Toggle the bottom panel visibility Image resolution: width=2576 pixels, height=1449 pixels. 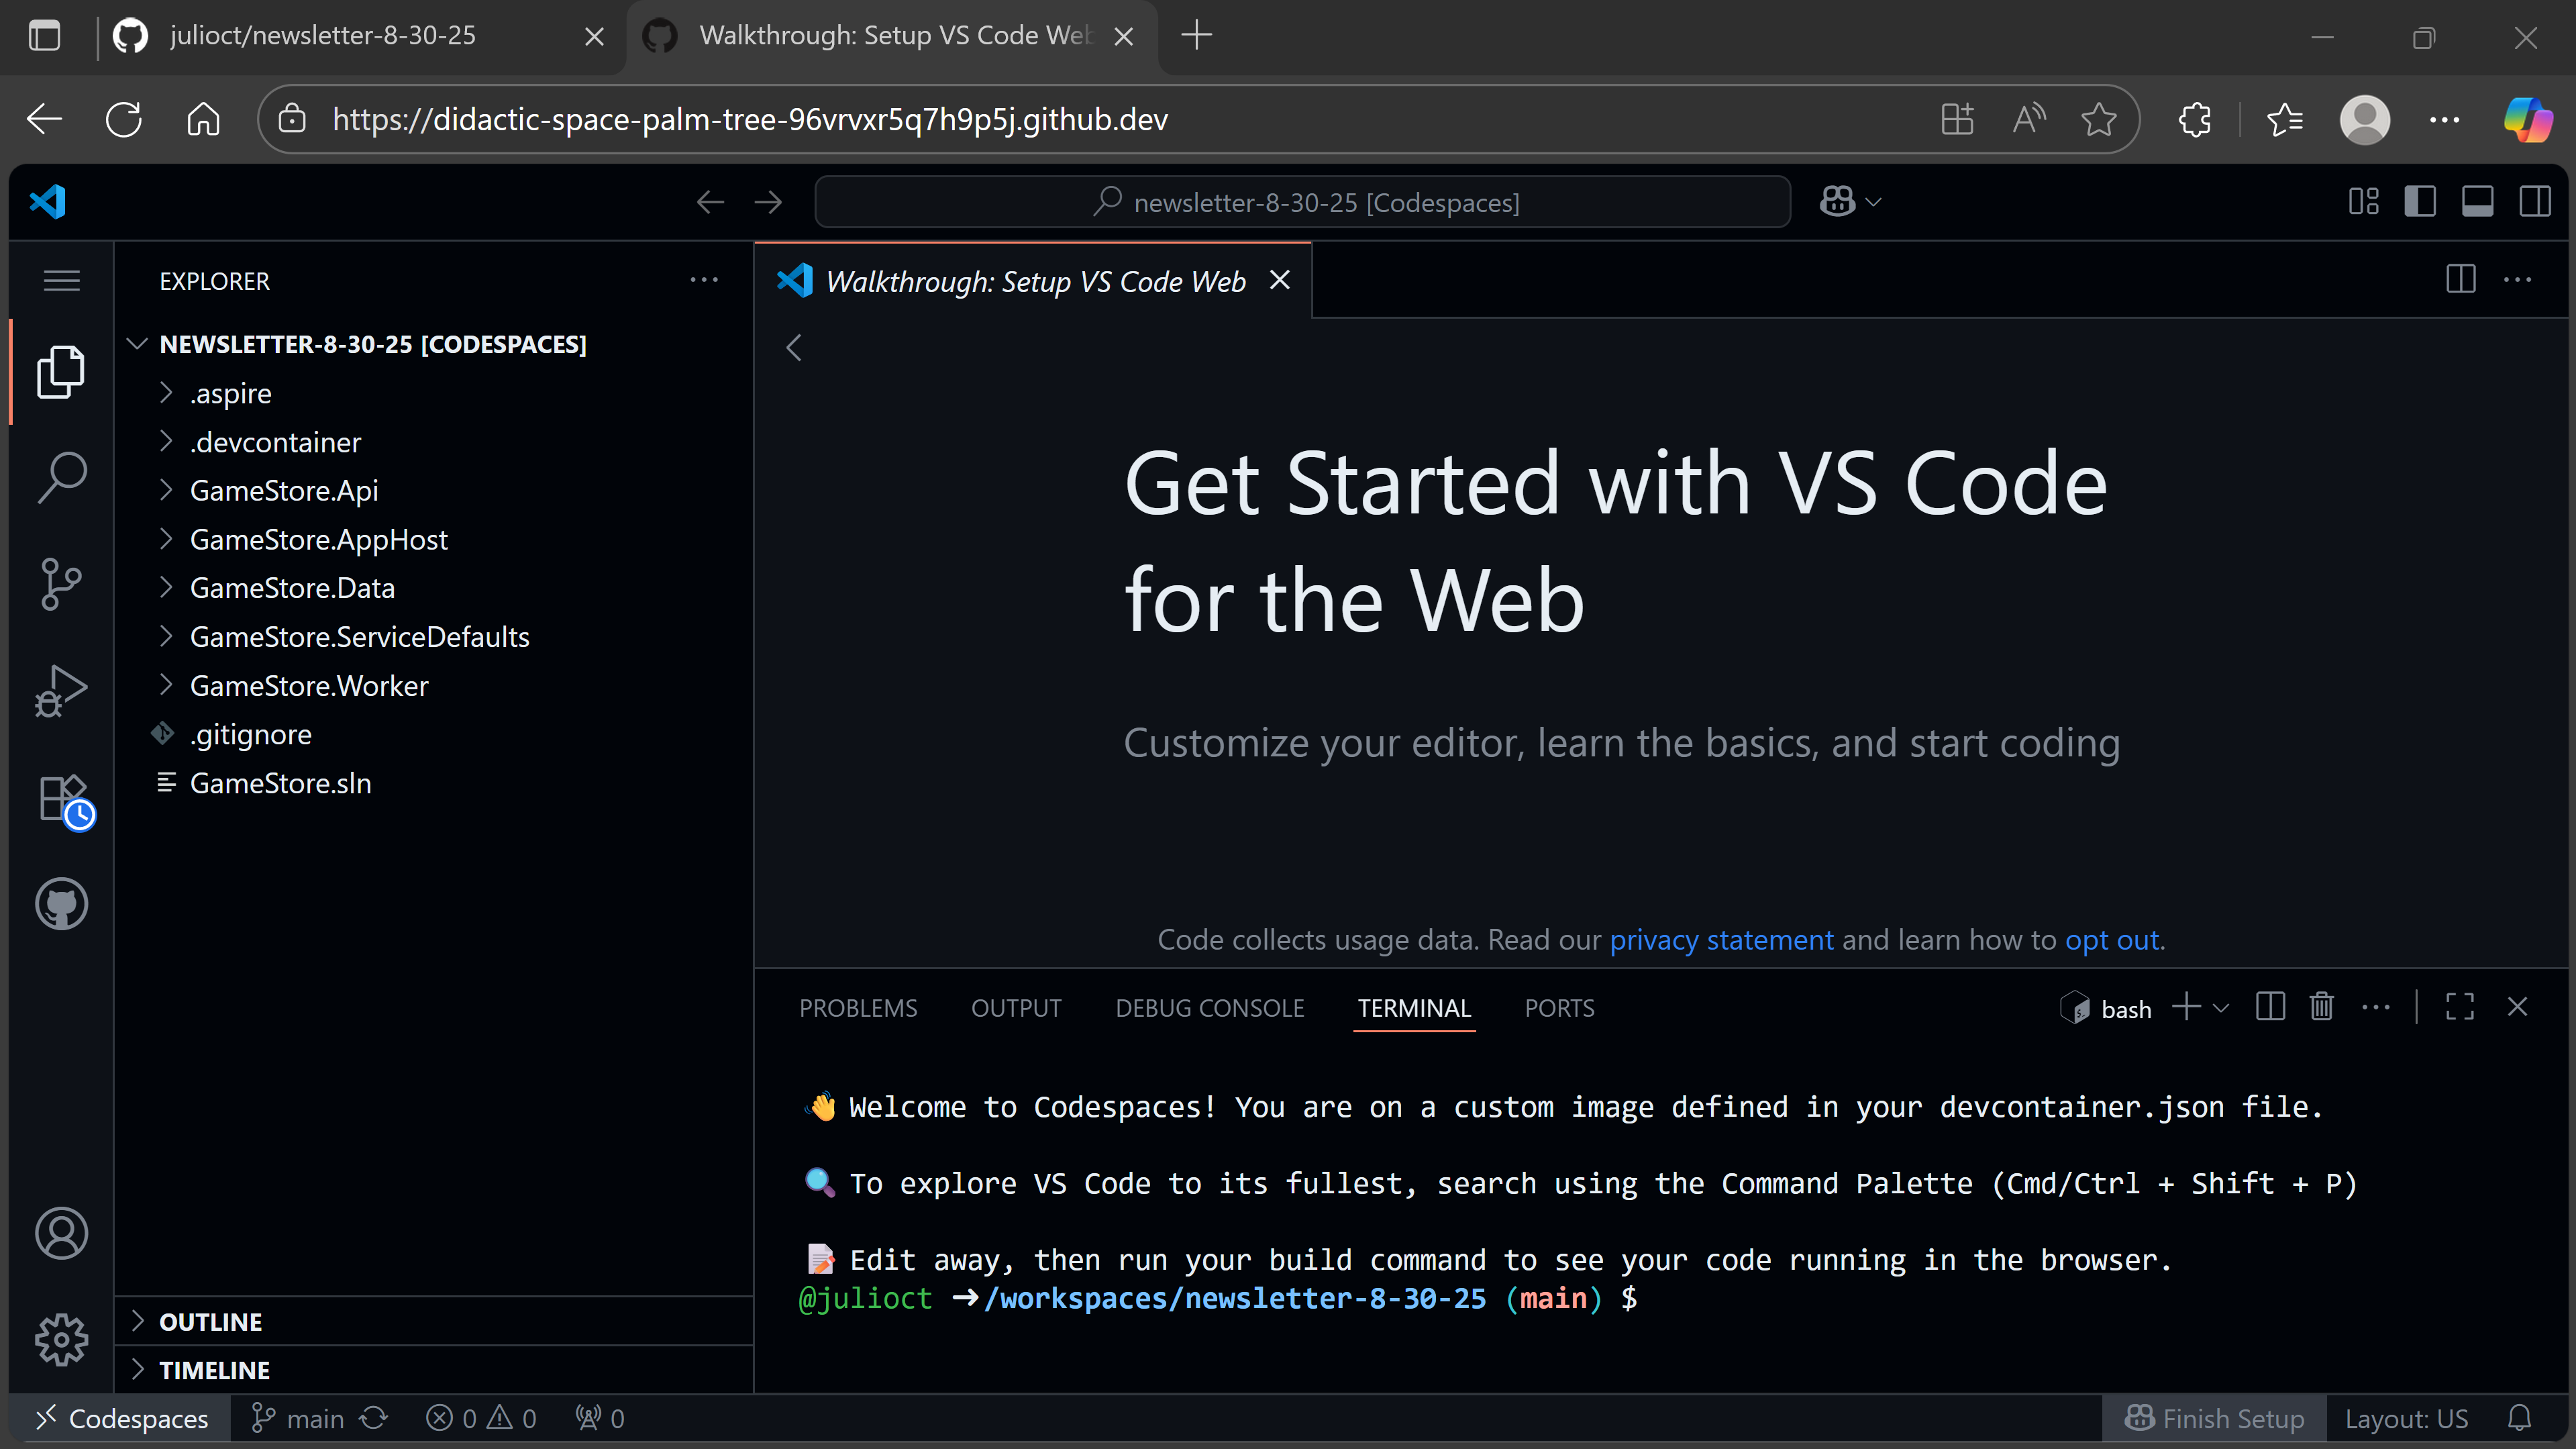point(2477,202)
